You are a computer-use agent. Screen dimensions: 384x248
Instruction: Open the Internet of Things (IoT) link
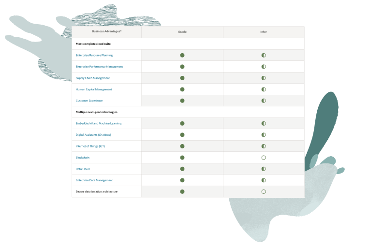pyautogui.click(x=90, y=146)
